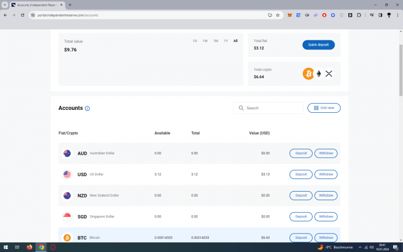This screenshot has height=252, width=403.
Task: Open a new browser tab
Action: click(x=70, y=5)
